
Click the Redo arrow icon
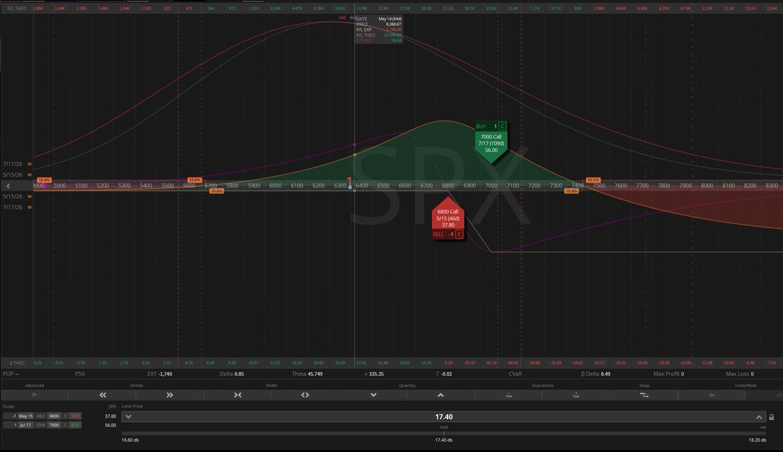point(778,395)
